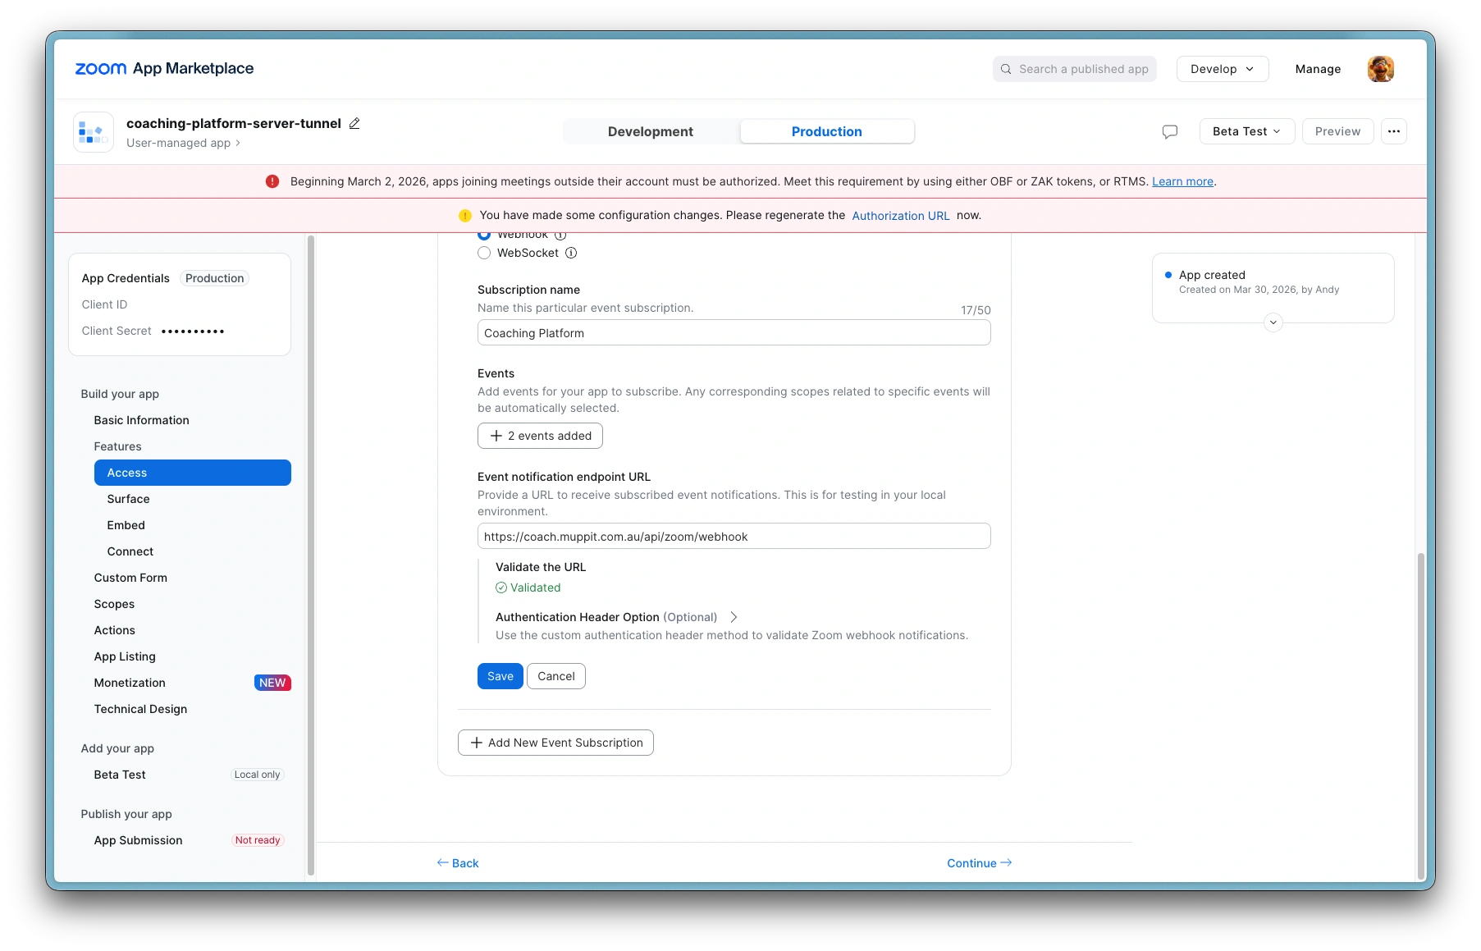
Task: Click the Subscription name input field
Action: tap(734, 333)
